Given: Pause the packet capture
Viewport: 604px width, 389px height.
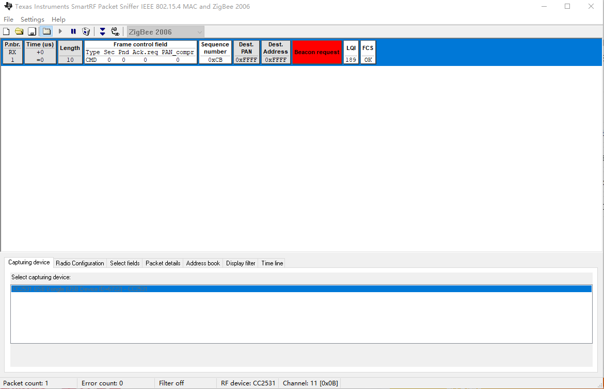Looking at the screenshot, I should [73, 31].
